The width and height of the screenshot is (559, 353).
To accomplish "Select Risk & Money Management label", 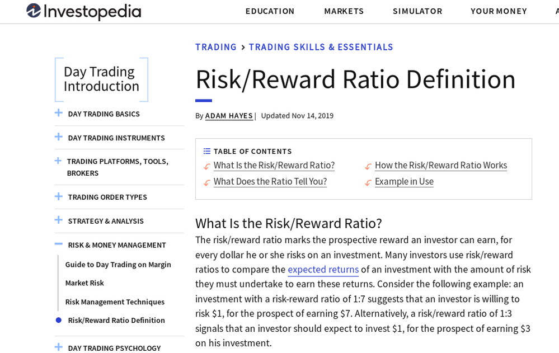I will click(x=117, y=246).
